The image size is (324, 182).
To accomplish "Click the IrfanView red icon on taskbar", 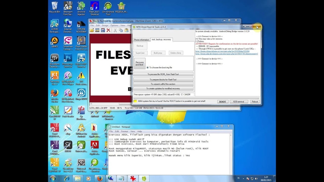I will [x=132, y=178].
